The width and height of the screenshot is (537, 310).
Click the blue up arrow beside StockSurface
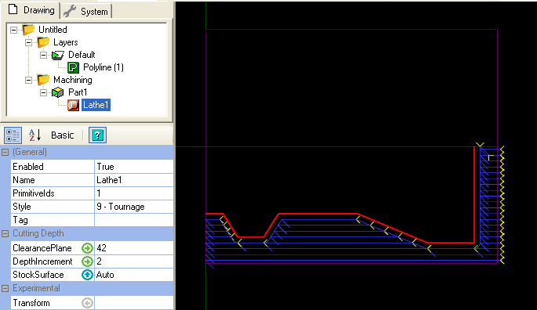(87, 275)
